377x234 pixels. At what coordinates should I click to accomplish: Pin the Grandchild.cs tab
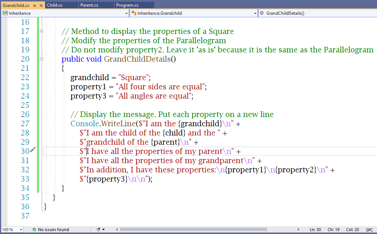pyautogui.click(x=34, y=5)
